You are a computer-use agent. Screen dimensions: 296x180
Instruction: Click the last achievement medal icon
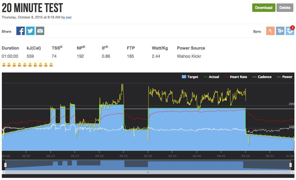click(51, 65)
